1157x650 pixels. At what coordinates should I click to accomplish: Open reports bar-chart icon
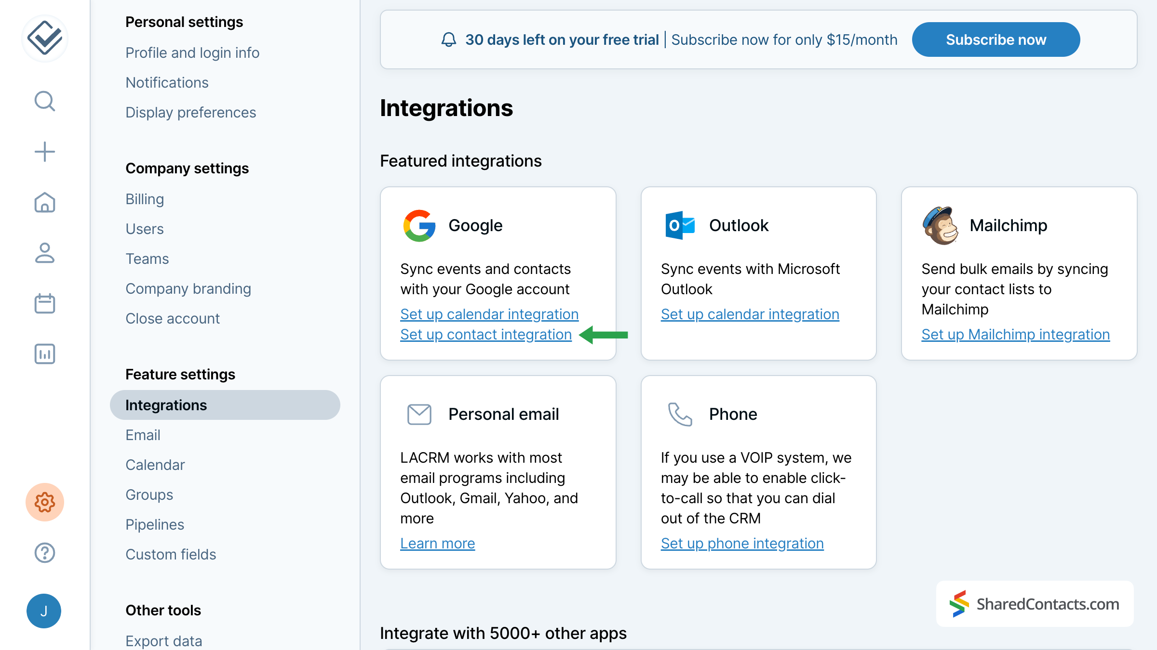point(45,354)
